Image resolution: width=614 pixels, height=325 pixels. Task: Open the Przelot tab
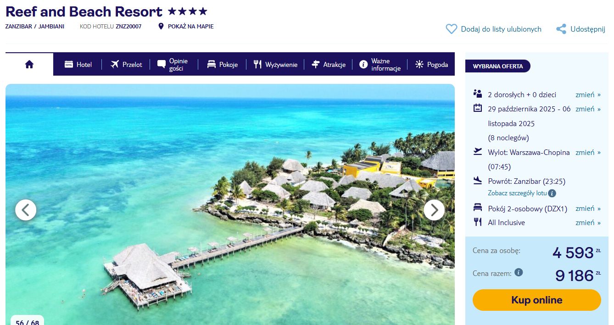[x=127, y=65]
